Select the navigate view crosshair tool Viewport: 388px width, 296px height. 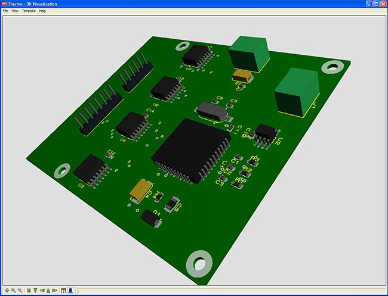(7, 290)
